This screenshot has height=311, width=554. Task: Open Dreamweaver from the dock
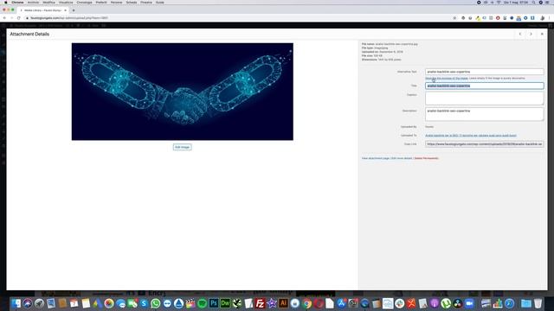(225, 303)
